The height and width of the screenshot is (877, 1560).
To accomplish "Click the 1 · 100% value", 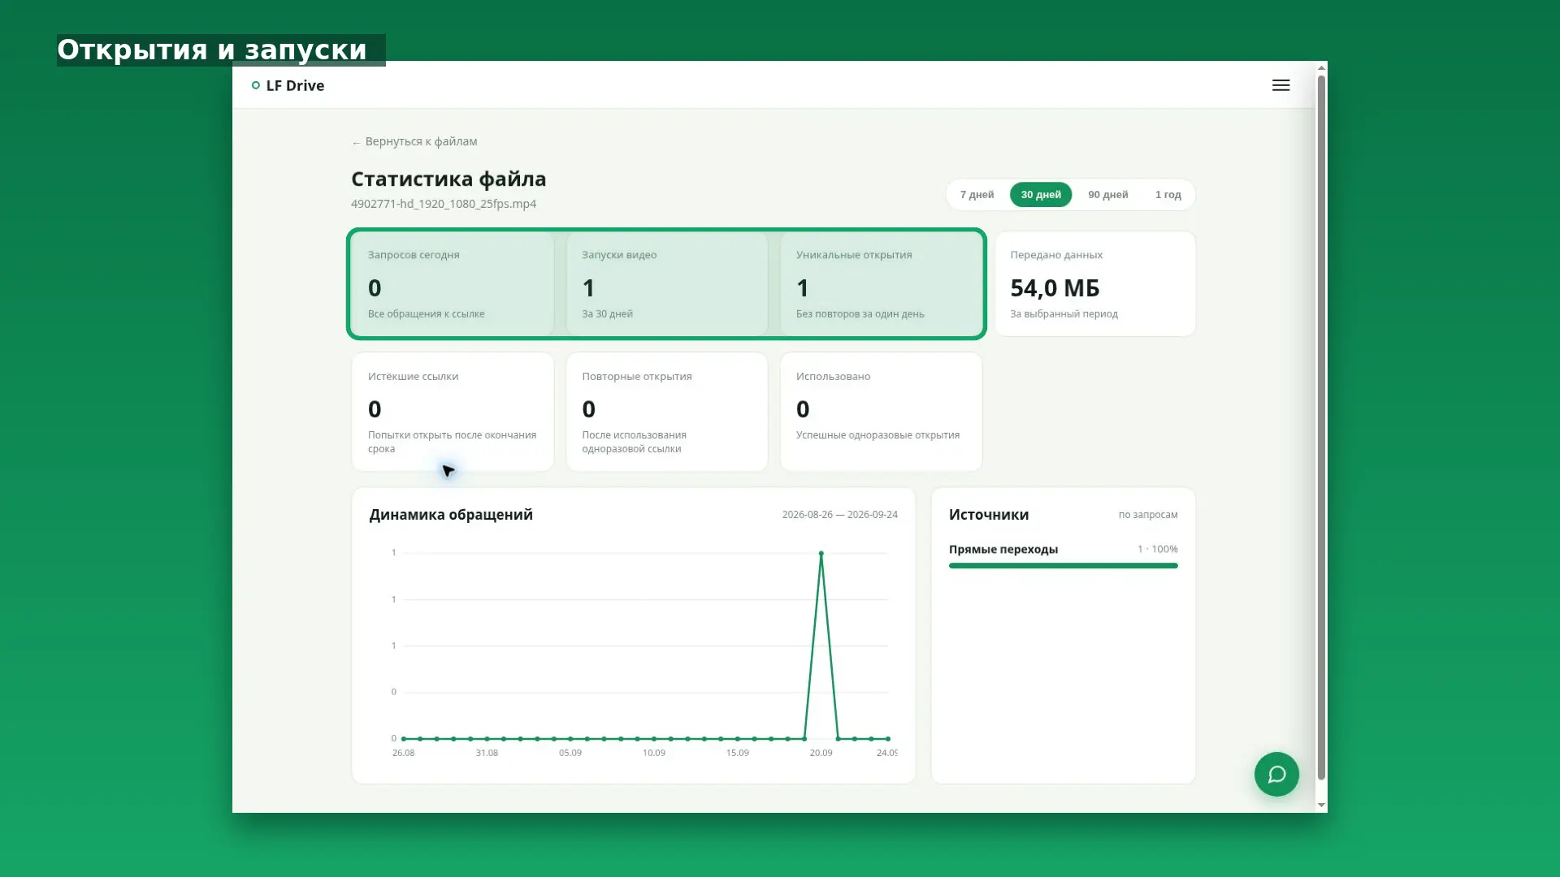I will pos(1157,550).
